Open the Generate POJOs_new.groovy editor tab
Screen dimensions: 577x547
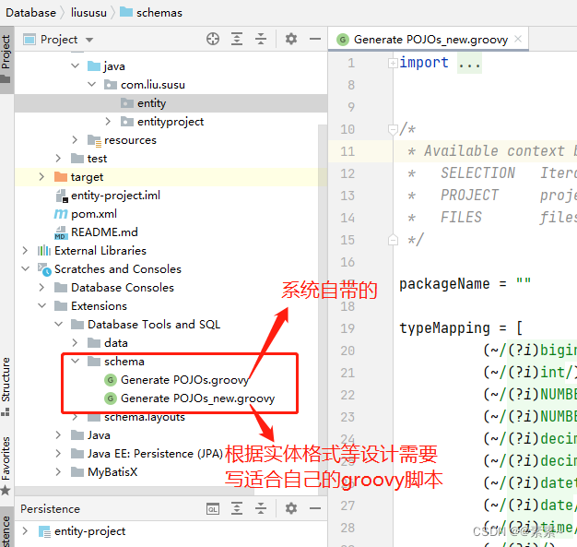click(x=430, y=40)
